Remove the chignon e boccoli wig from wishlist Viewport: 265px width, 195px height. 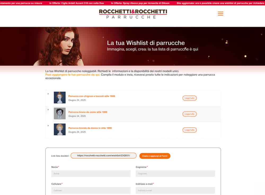[48, 94]
